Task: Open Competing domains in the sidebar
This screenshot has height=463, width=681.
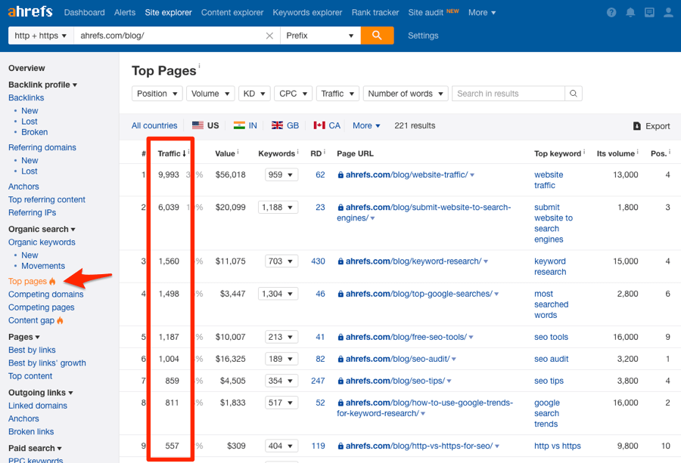Action: tap(45, 295)
